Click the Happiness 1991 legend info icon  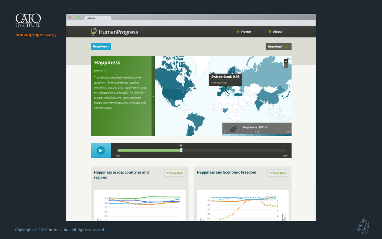(x=266, y=127)
